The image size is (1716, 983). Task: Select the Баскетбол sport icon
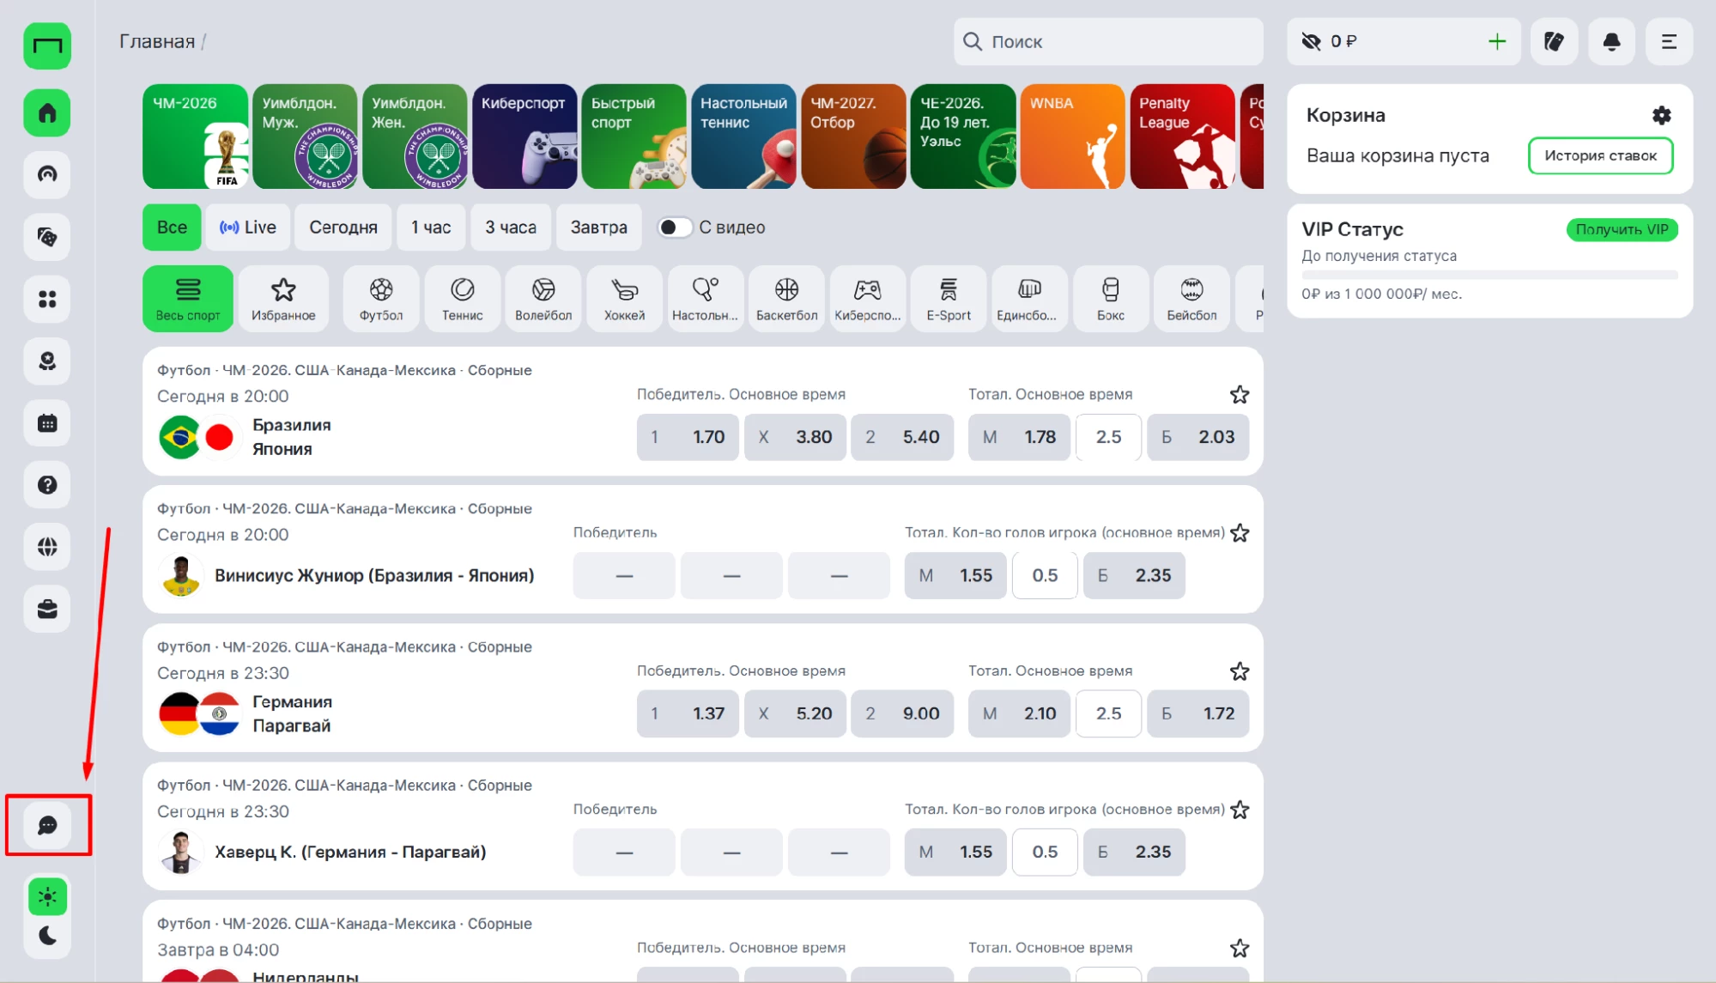pyautogui.click(x=786, y=299)
